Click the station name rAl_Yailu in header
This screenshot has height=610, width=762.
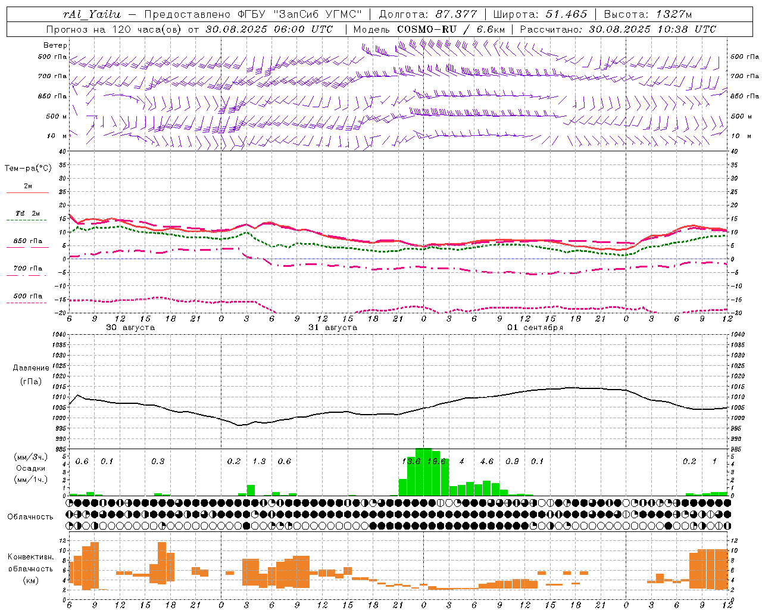point(92,14)
